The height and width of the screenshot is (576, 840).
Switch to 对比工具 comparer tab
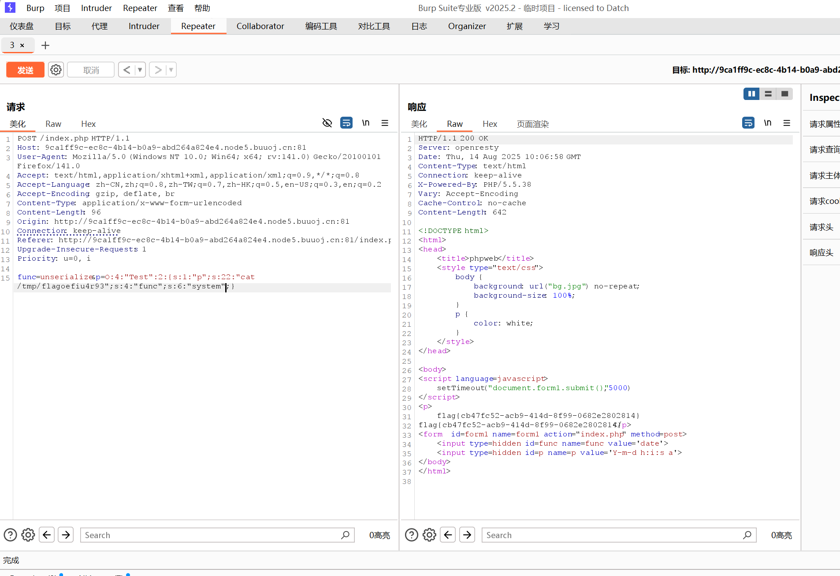click(x=374, y=26)
